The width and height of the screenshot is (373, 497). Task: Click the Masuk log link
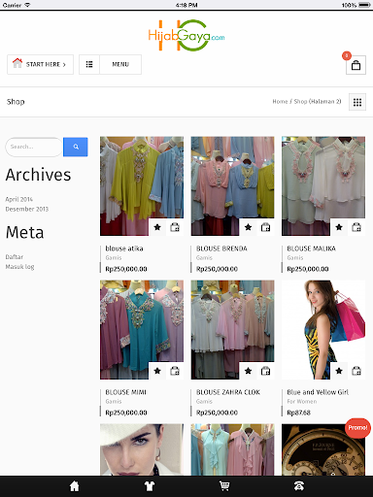click(19, 267)
